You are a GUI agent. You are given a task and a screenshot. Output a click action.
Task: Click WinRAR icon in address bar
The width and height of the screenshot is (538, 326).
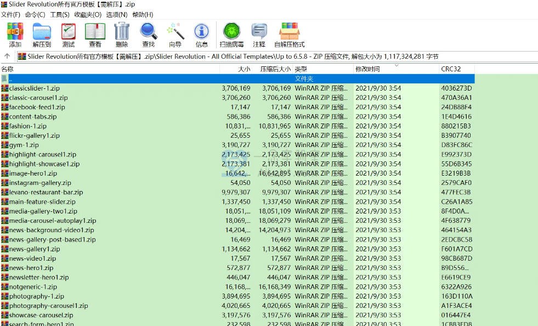22,57
